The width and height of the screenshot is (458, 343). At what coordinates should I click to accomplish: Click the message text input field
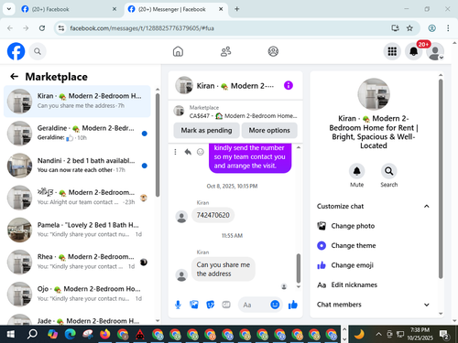[x=259, y=305]
